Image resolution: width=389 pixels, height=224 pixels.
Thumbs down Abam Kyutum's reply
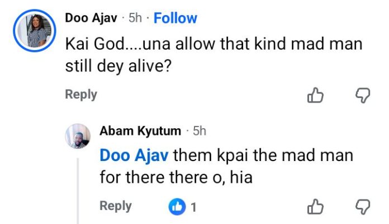tap(363, 207)
